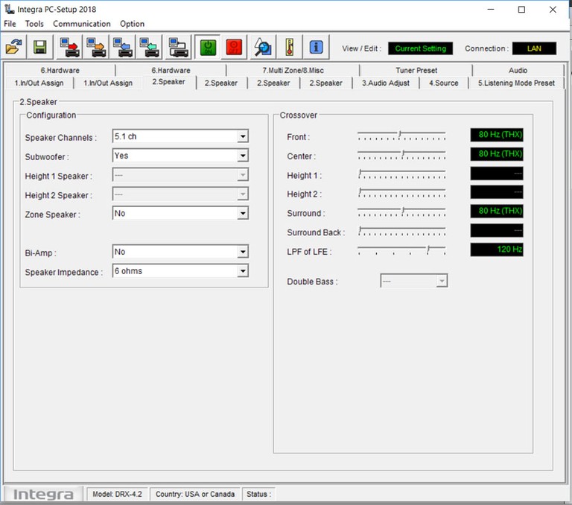Click the magnifying glass search icon
The height and width of the screenshot is (505, 572).
click(261, 48)
